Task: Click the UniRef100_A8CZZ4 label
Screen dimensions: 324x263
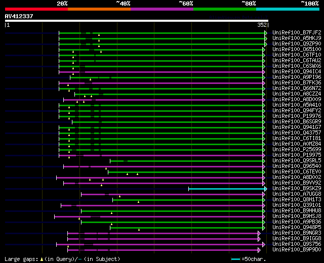Action: point(297,94)
